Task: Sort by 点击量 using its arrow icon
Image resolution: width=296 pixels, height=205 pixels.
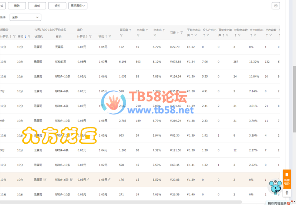Action: (x=147, y=30)
